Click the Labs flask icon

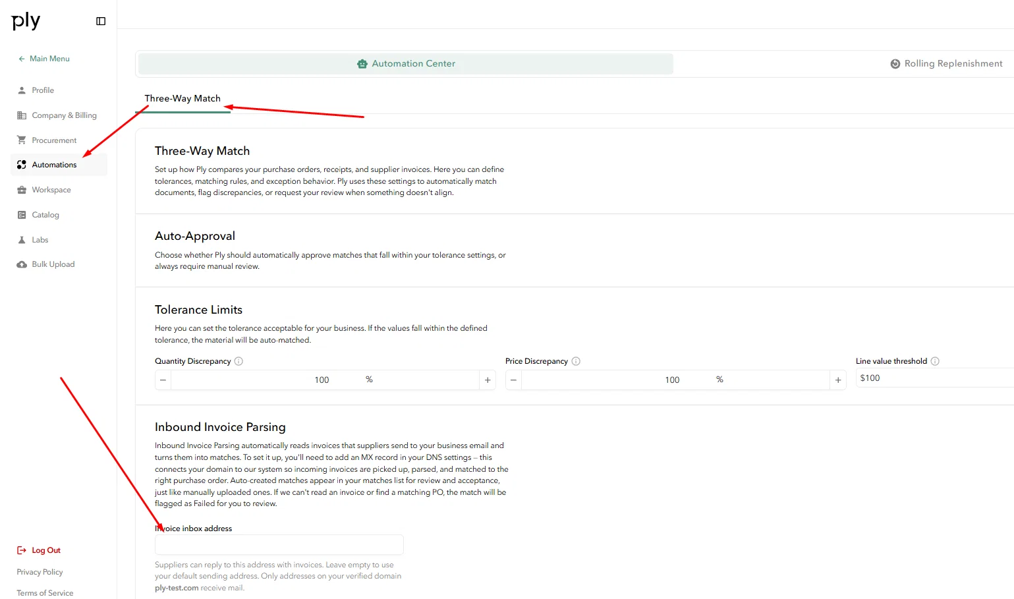(22, 240)
